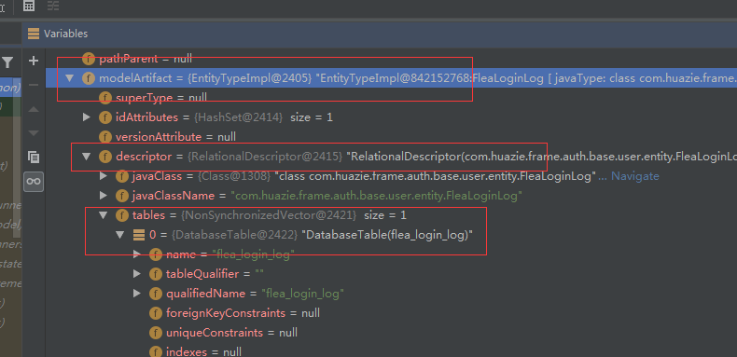737x357 pixels.
Task: Click the field icon beside javaClassName
Action: pyautogui.click(x=121, y=196)
